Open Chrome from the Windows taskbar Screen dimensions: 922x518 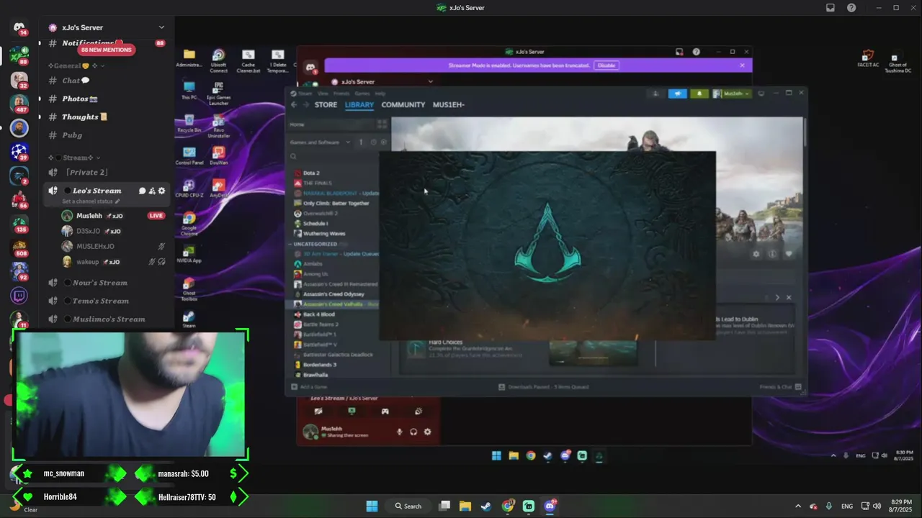(x=508, y=506)
